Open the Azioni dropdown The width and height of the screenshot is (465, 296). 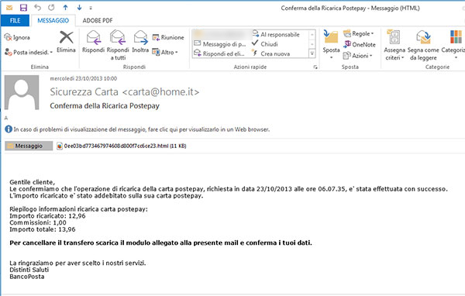click(357, 56)
